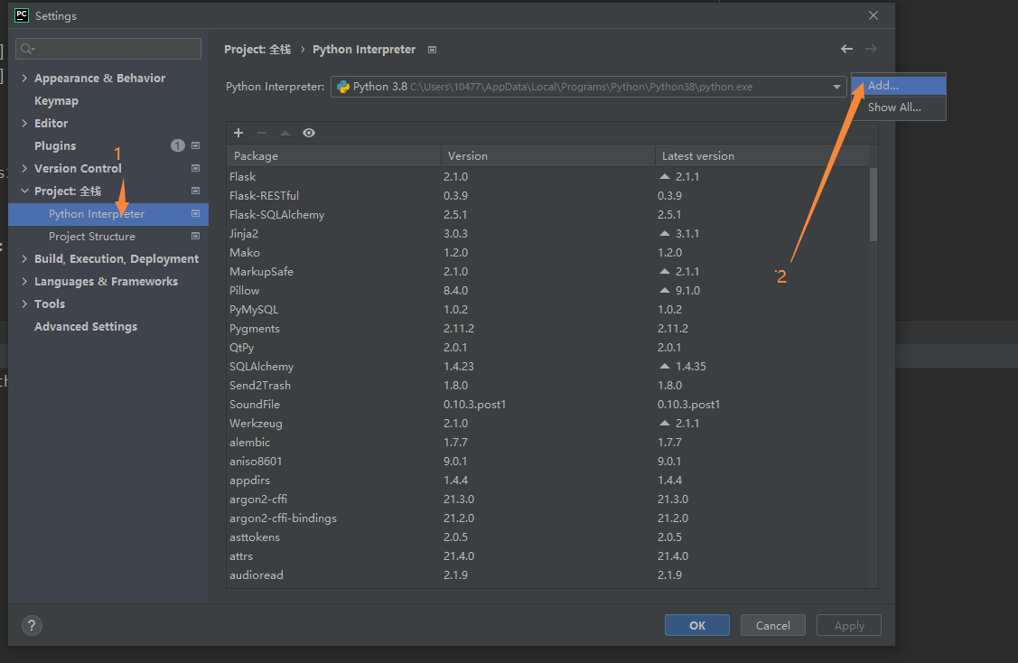Image resolution: width=1018 pixels, height=663 pixels.
Task: Select the argon2-cffi-bindings package row
Action: 548,518
